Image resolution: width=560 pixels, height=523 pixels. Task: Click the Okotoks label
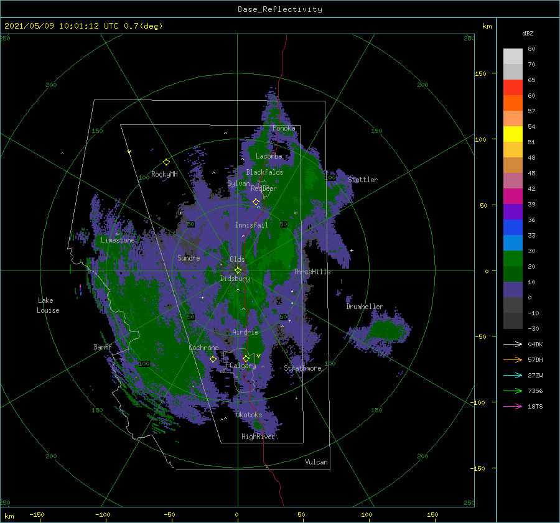click(249, 415)
